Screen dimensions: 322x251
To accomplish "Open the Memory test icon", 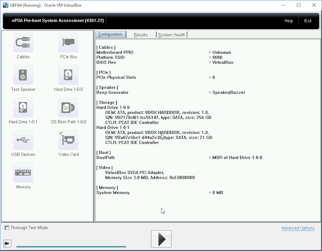I will (x=23, y=173).
